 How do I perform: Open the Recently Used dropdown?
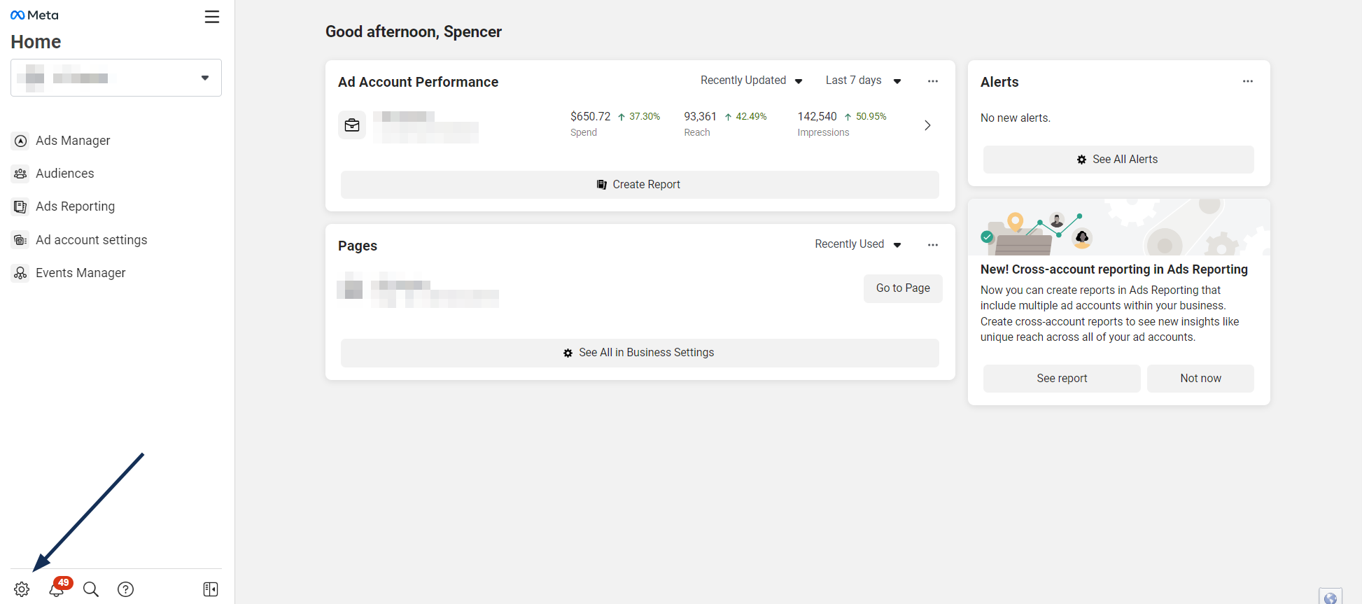[x=857, y=244]
